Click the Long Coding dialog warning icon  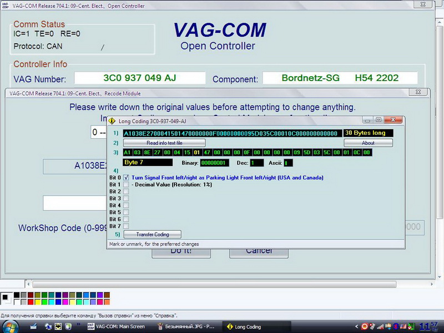point(112,120)
